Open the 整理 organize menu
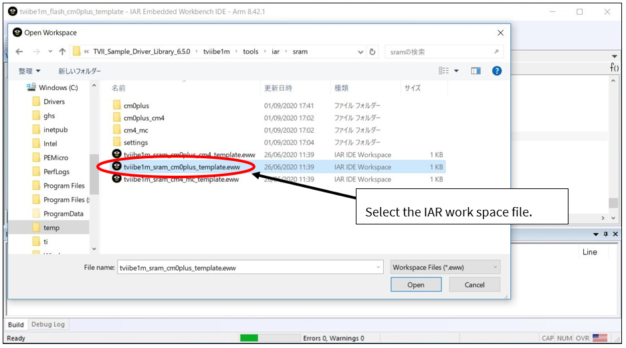Image resolution: width=626 pixels, height=348 pixels. pyautogui.click(x=29, y=71)
